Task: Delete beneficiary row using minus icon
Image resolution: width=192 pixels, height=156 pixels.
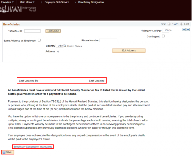Action: coord(188,30)
